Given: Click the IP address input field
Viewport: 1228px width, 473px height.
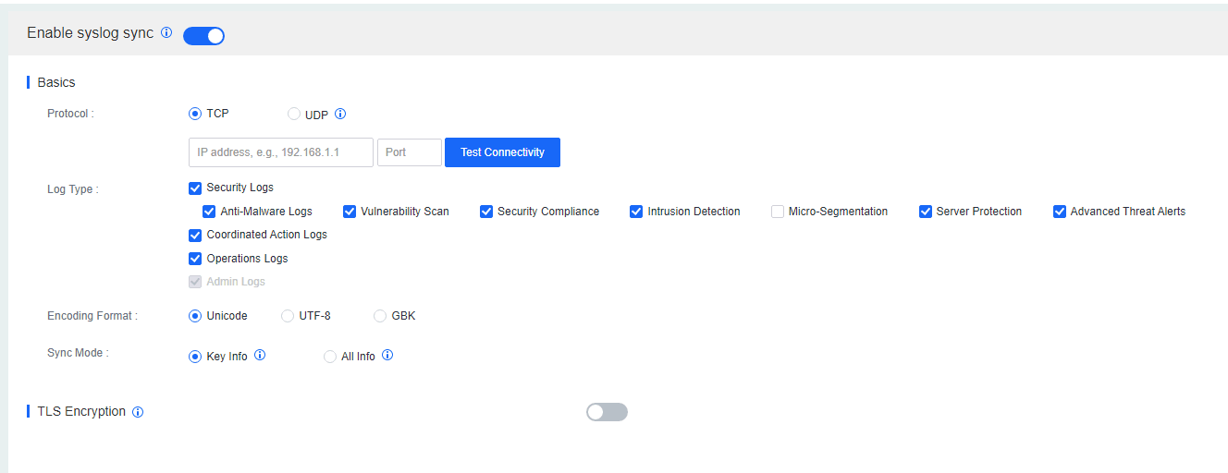Looking at the screenshot, I should [x=280, y=152].
